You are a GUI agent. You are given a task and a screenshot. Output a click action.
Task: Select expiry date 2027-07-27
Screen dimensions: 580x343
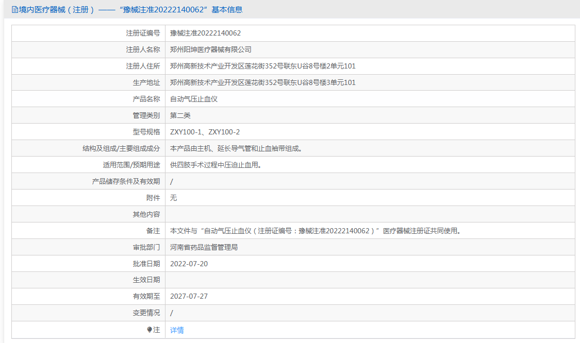coord(189,297)
